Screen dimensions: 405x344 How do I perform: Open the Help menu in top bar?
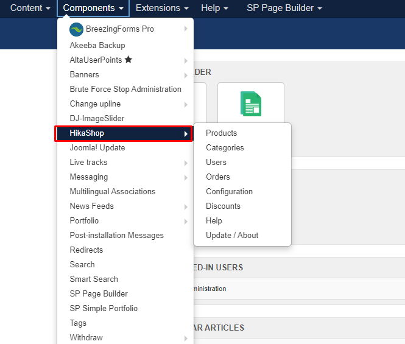click(x=214, y=8)
